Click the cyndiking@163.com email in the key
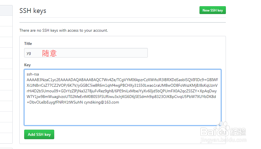The height and width of the screenshot is (149, 261). (101, 102)
